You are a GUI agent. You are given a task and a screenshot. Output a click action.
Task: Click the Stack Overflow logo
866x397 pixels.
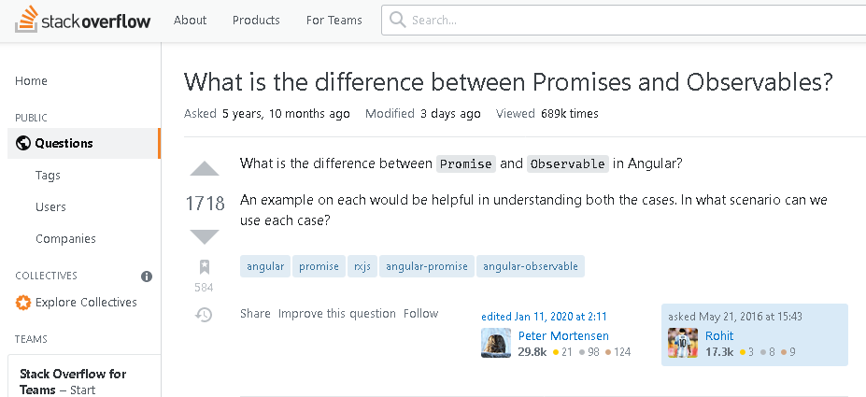(83, 20)
